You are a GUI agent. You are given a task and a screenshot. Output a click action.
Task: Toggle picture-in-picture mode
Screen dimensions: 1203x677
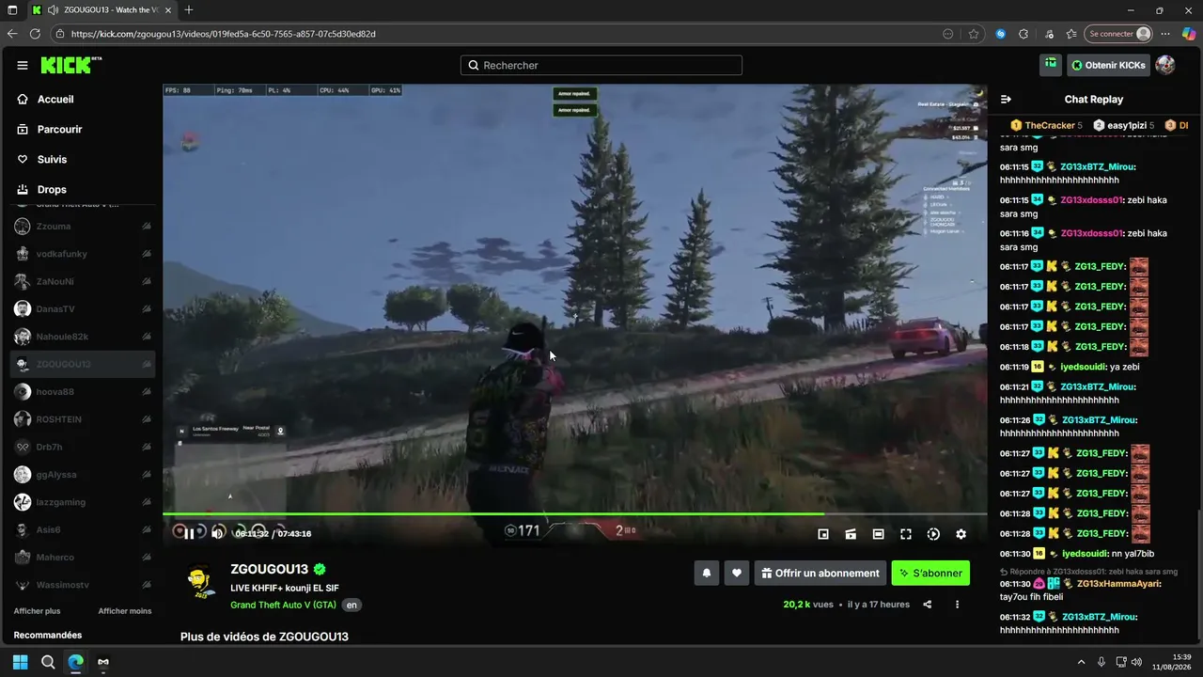pos(823,534)
